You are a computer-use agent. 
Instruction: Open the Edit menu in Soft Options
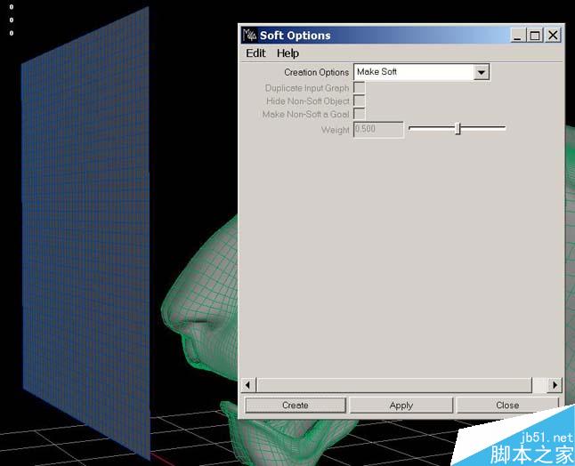tap(255, 53)
